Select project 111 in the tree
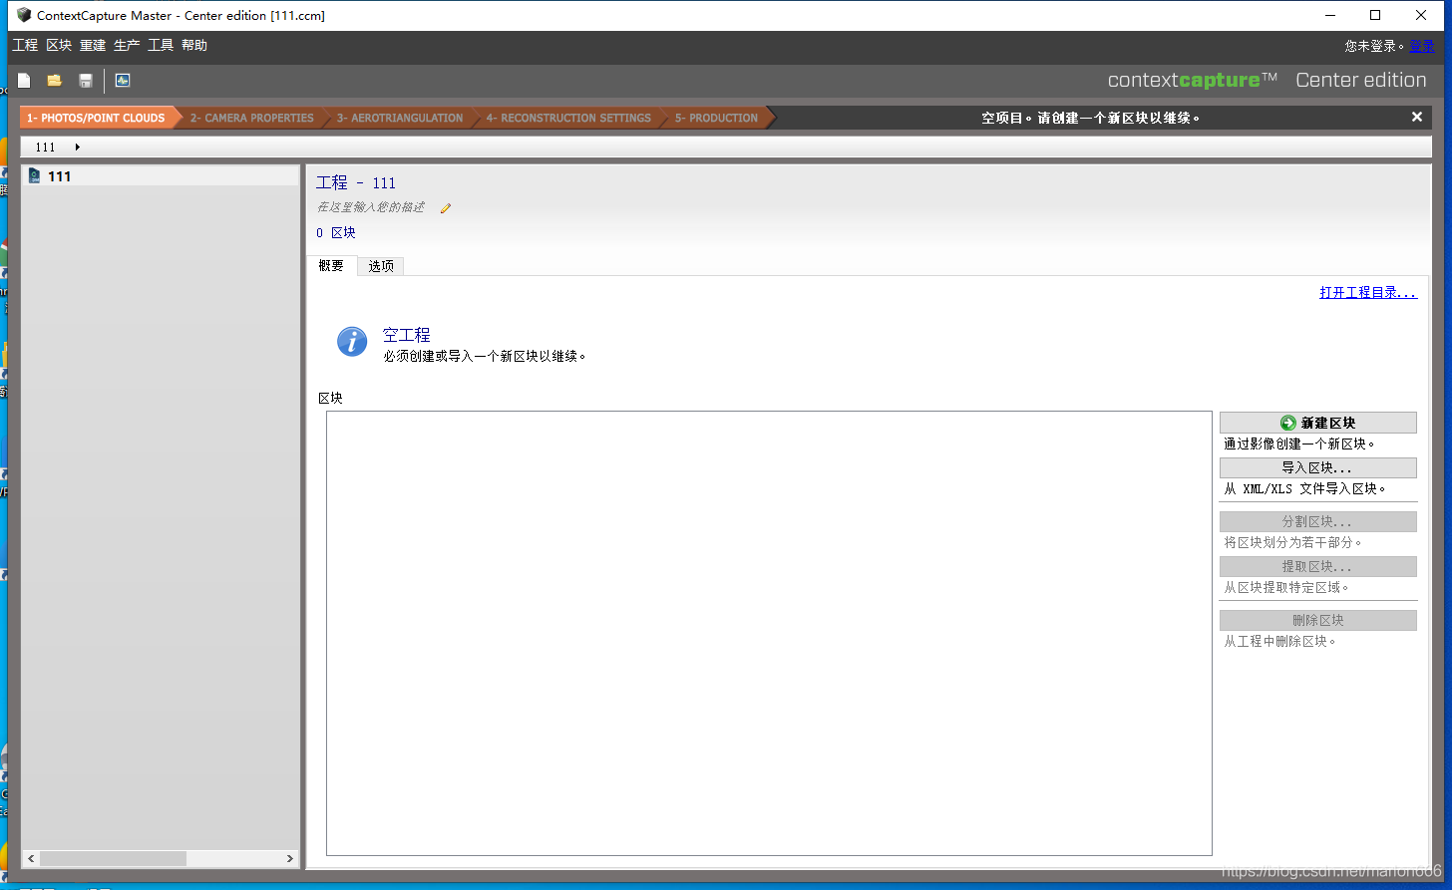1452x890 pixels. point(160,176)
